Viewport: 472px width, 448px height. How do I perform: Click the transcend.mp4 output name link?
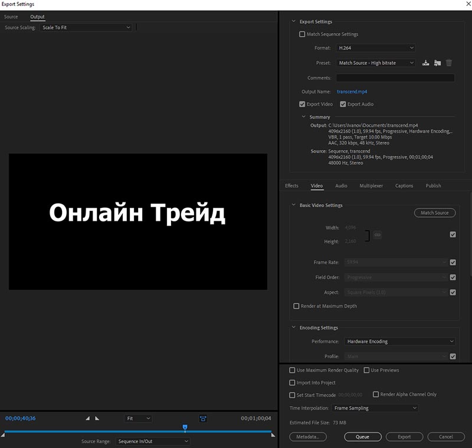pos(352,91)
